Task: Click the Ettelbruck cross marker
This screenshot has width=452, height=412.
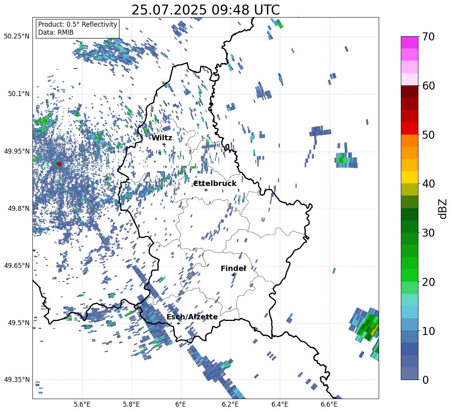Action: [206, 190]
